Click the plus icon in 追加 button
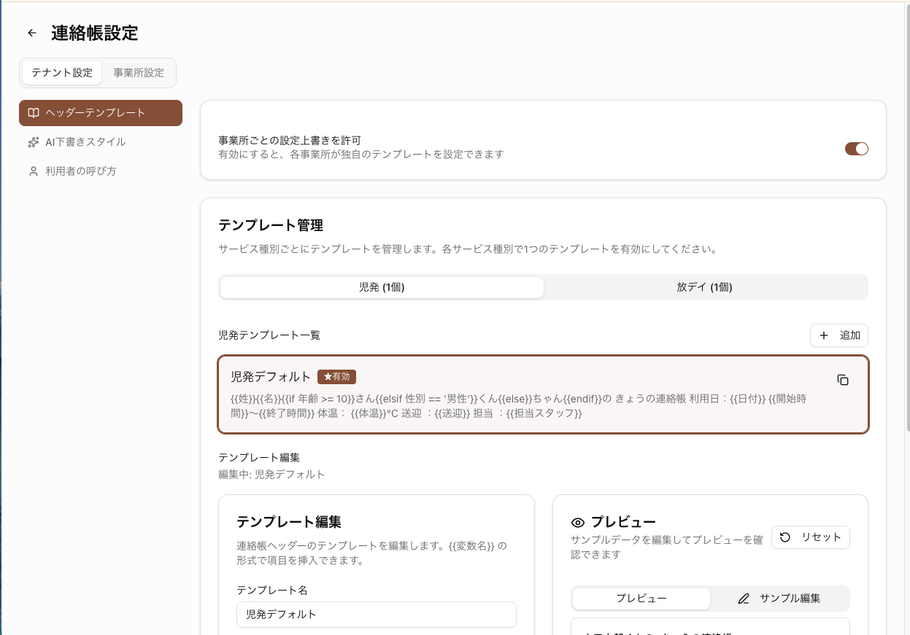Screen dimensions: 910x635 tap(824, 335)
